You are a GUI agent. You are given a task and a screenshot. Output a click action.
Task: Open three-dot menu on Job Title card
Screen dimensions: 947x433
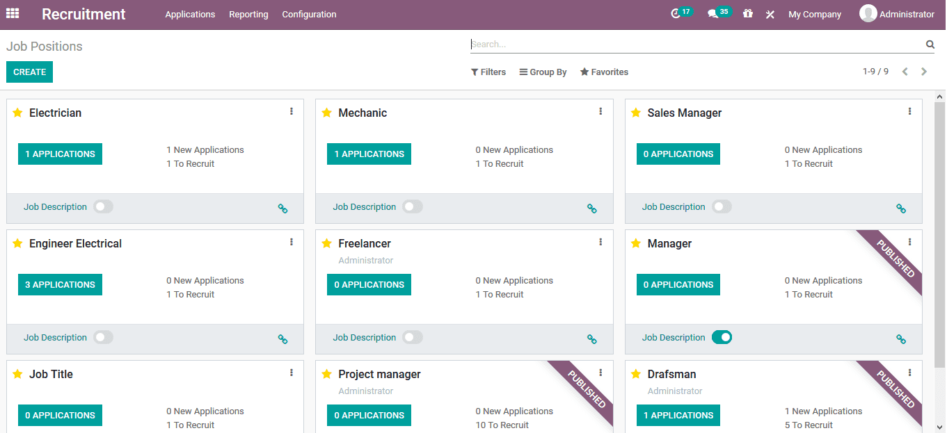click(x=292, y=373)
